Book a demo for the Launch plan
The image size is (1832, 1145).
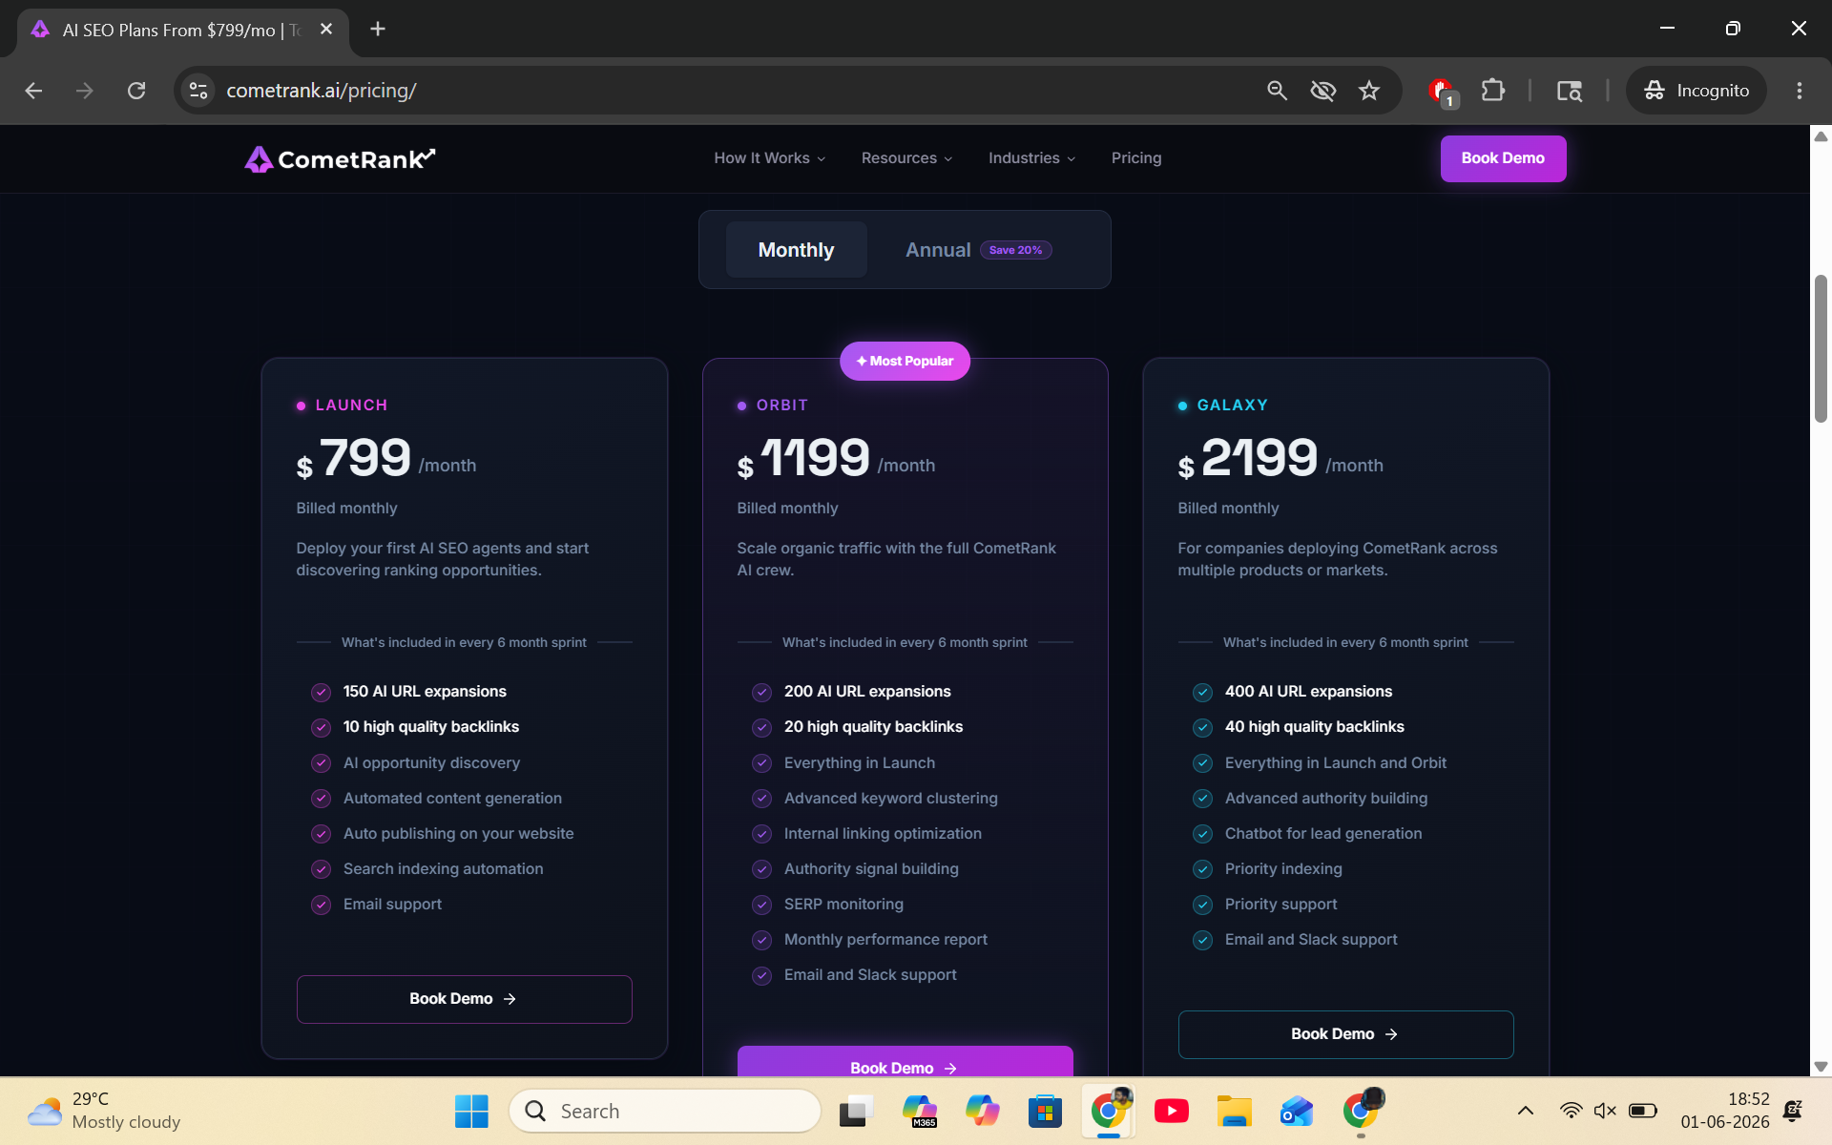click(x=464, y=999)
